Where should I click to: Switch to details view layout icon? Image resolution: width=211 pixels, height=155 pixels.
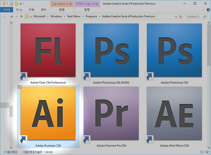202,152
